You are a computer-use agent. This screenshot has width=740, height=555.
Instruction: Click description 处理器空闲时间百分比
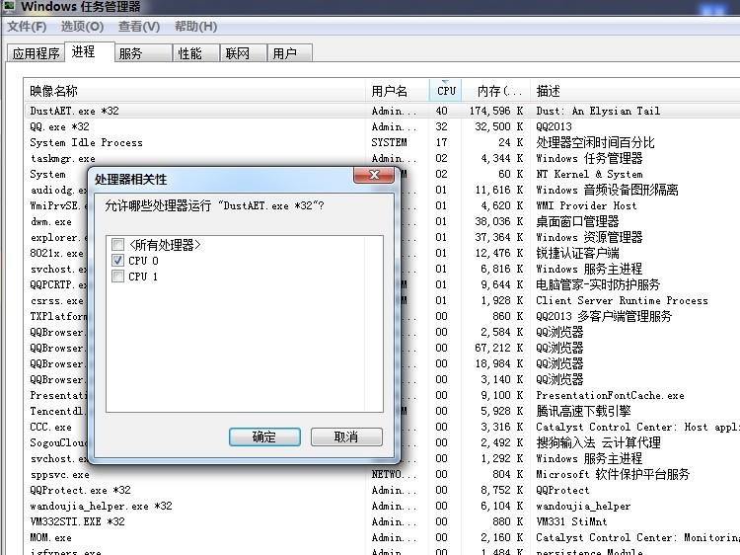click(x=595, y=142)
